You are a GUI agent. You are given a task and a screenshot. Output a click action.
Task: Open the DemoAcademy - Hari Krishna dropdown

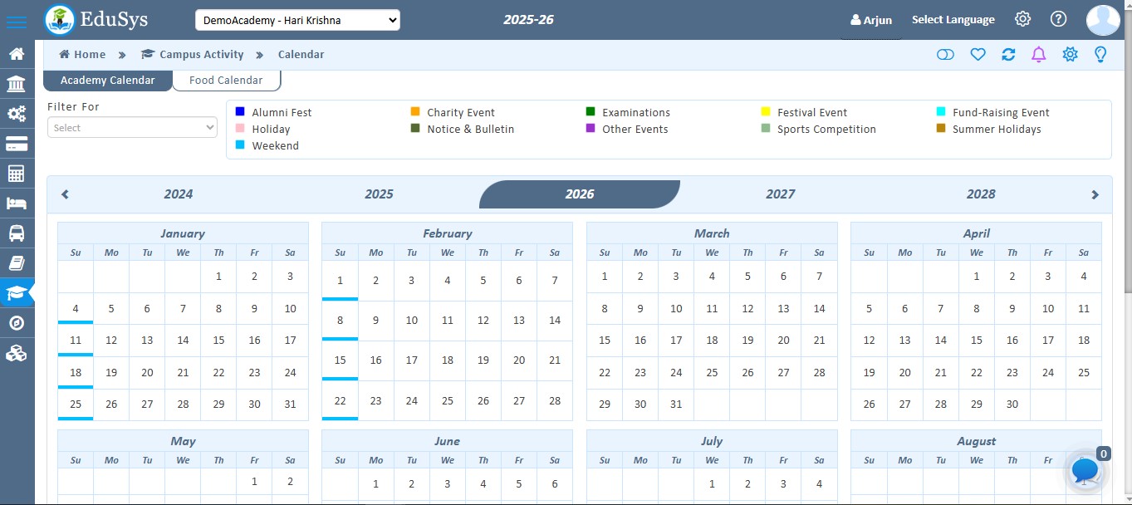[296, 19]
